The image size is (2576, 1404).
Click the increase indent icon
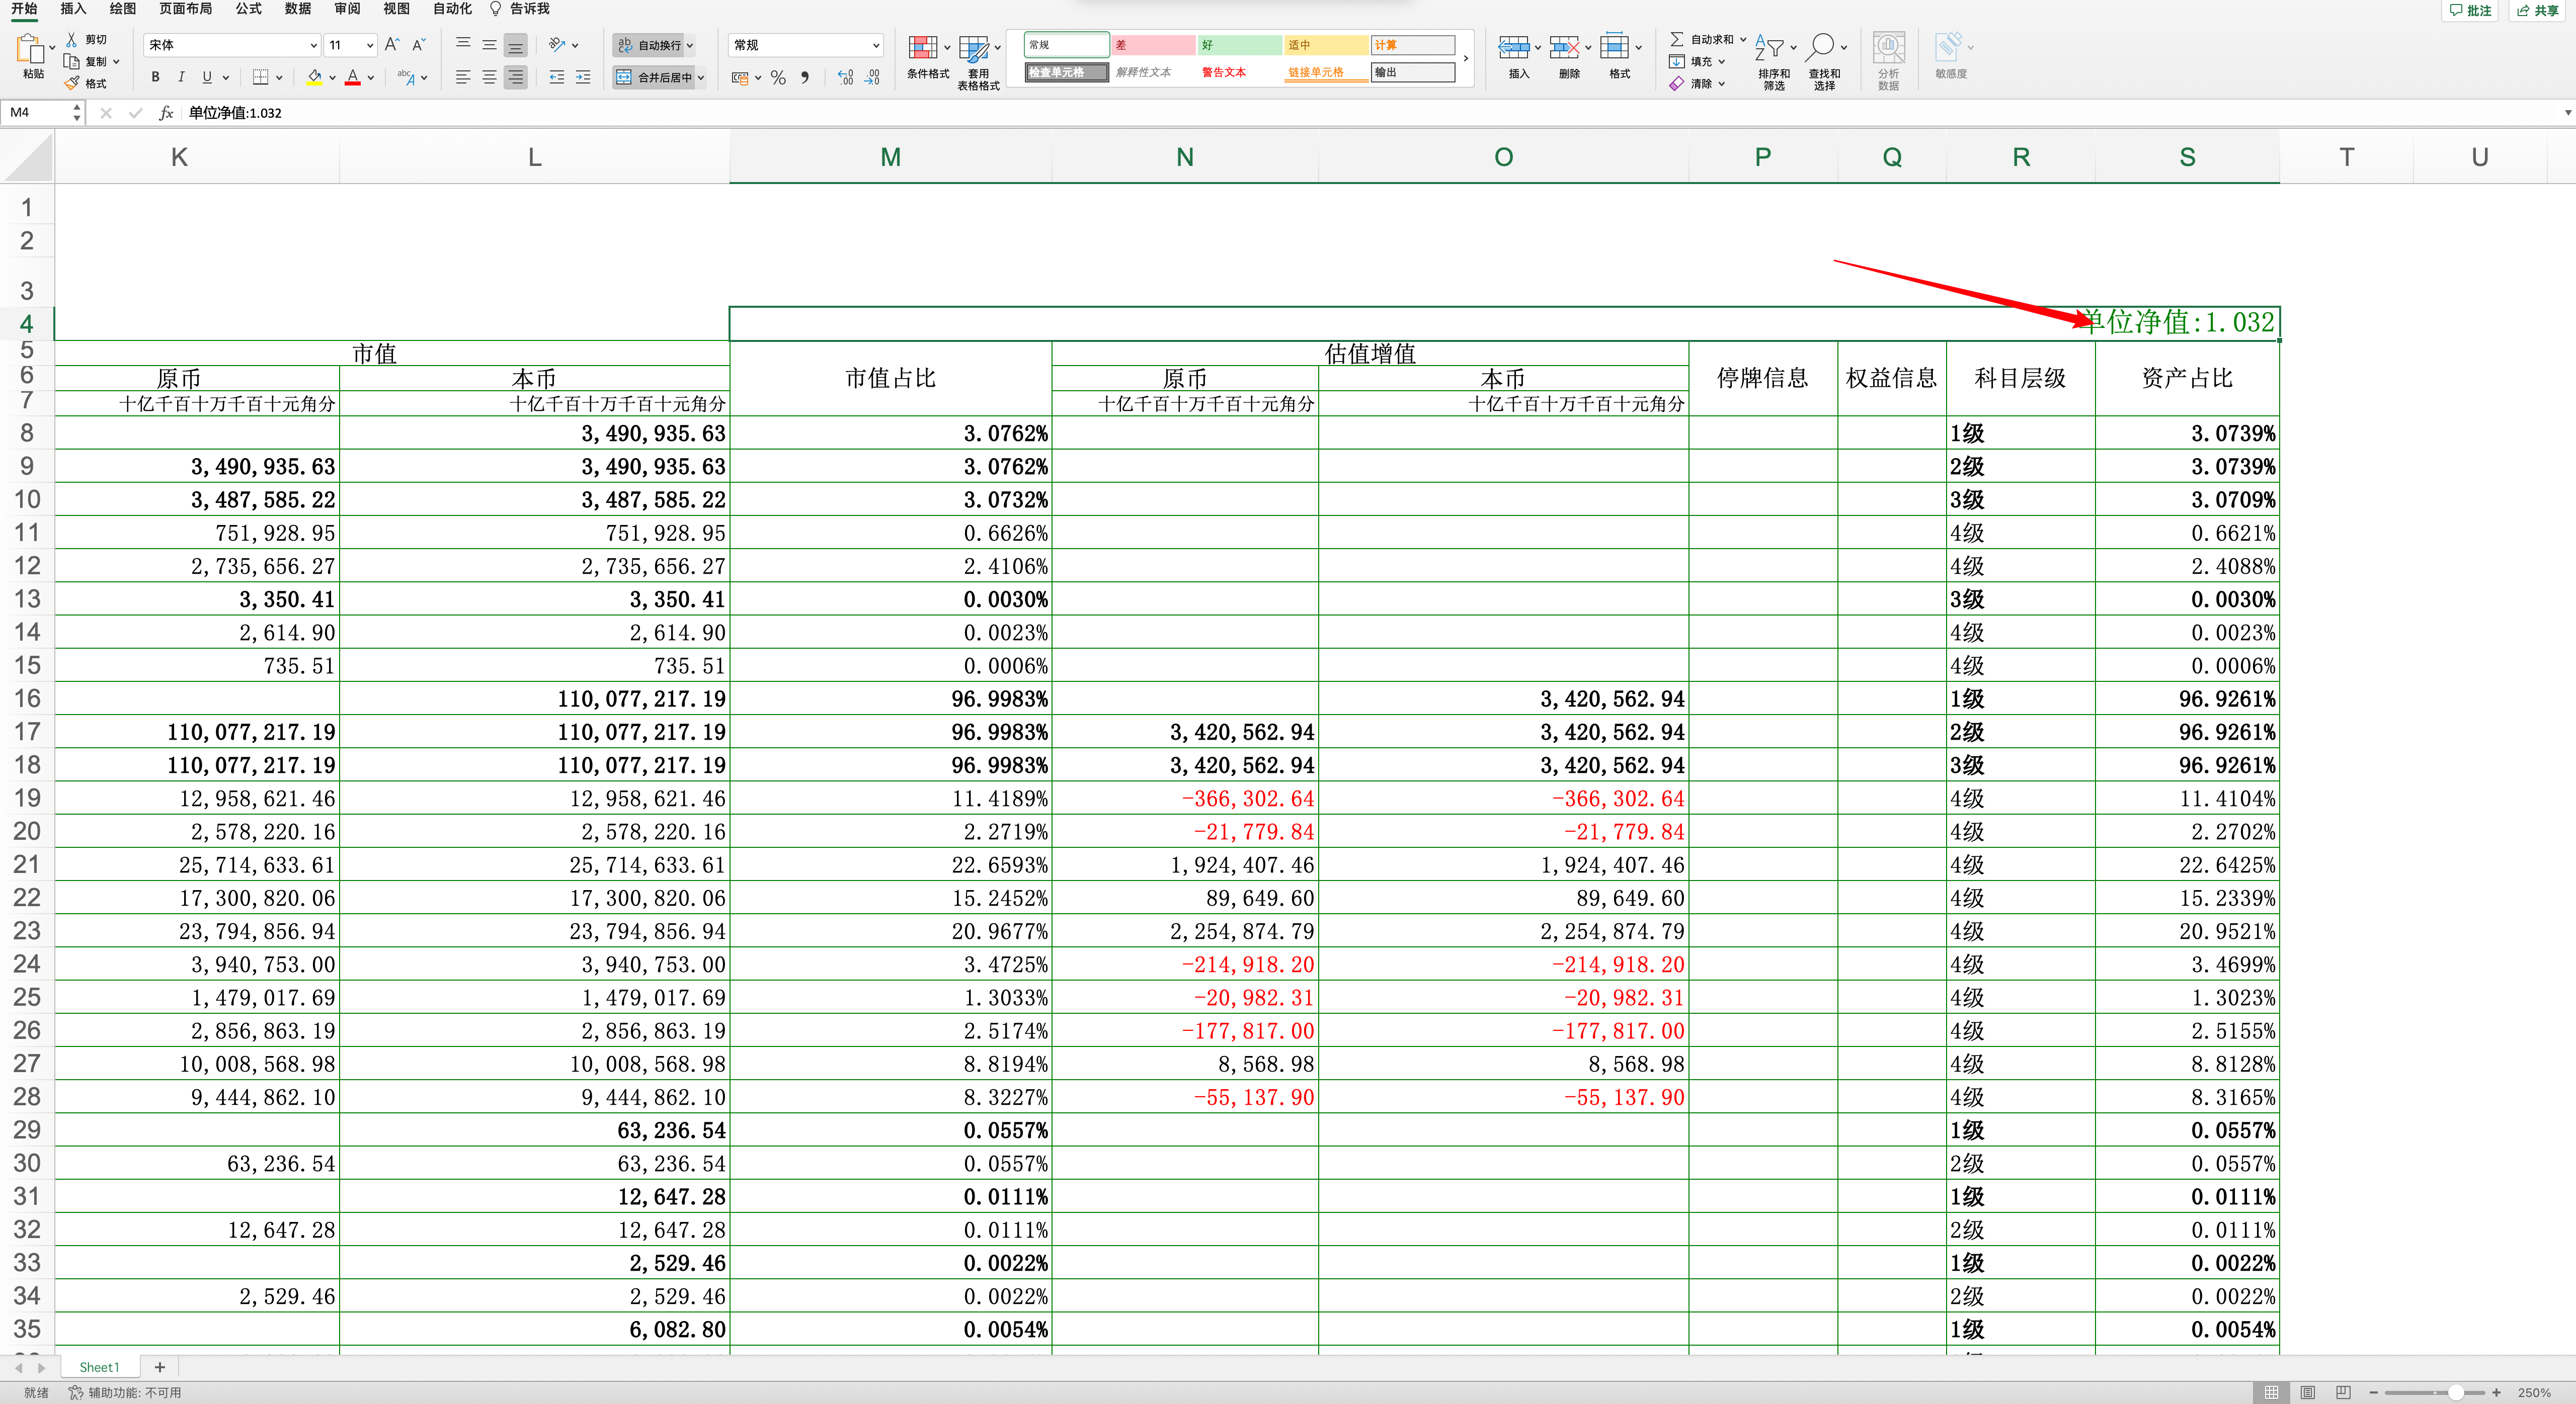tap(583, 77)
